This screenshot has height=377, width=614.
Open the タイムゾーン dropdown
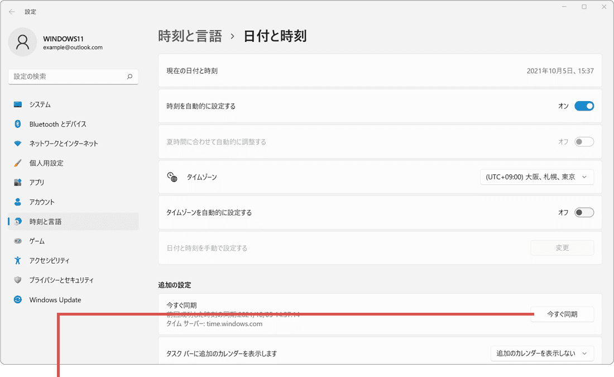click(x=536, y=176)
